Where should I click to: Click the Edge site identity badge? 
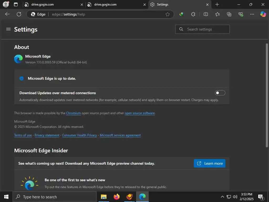[38, 14]
